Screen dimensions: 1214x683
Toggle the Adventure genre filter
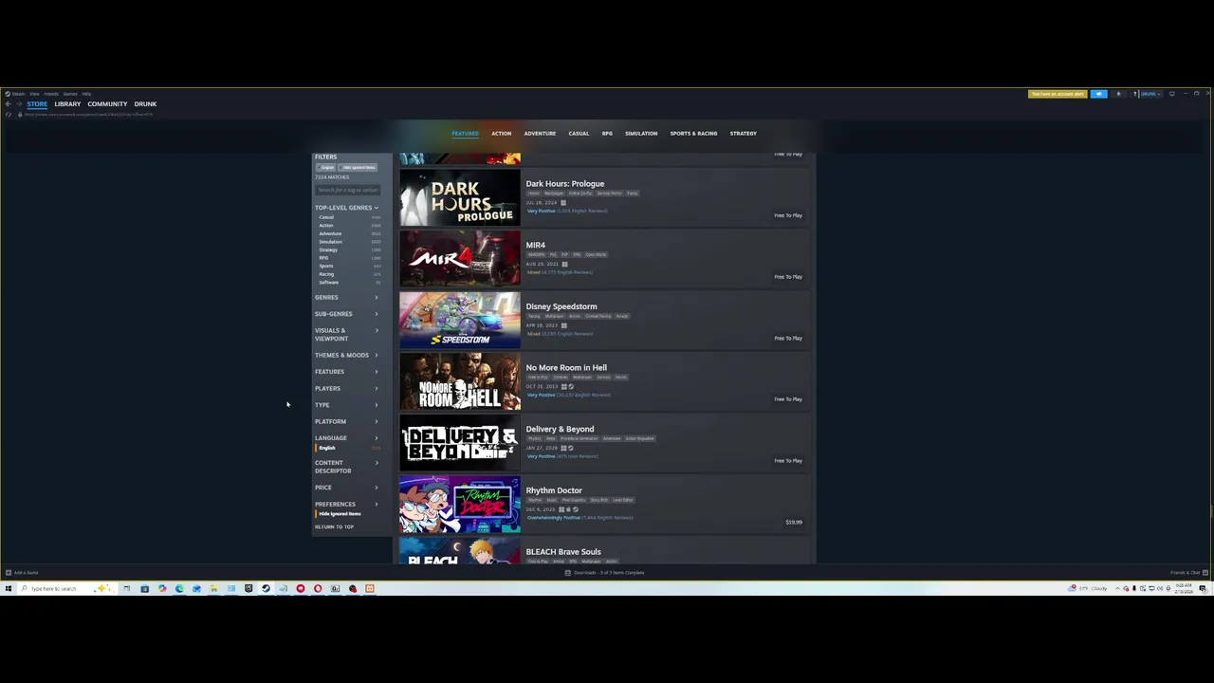[x=348, y=233]
